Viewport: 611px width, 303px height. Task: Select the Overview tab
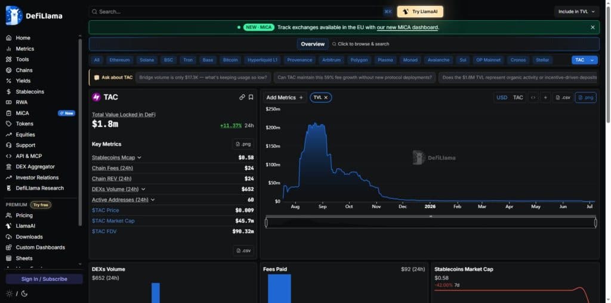point(313,44)
